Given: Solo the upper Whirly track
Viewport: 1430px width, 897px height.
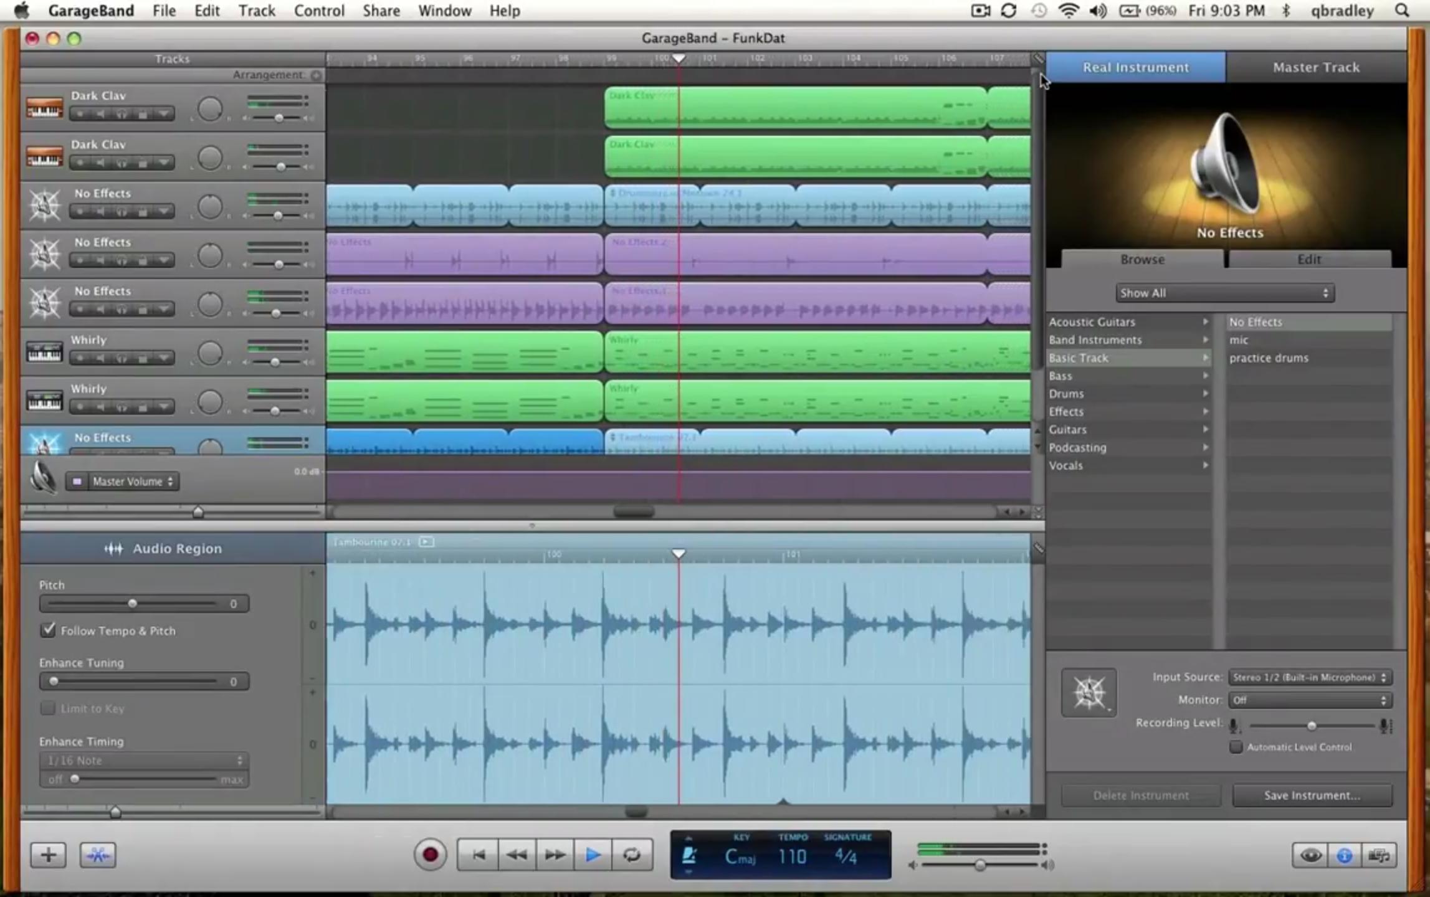Looking at the screenshot, I should coord(122,358).
